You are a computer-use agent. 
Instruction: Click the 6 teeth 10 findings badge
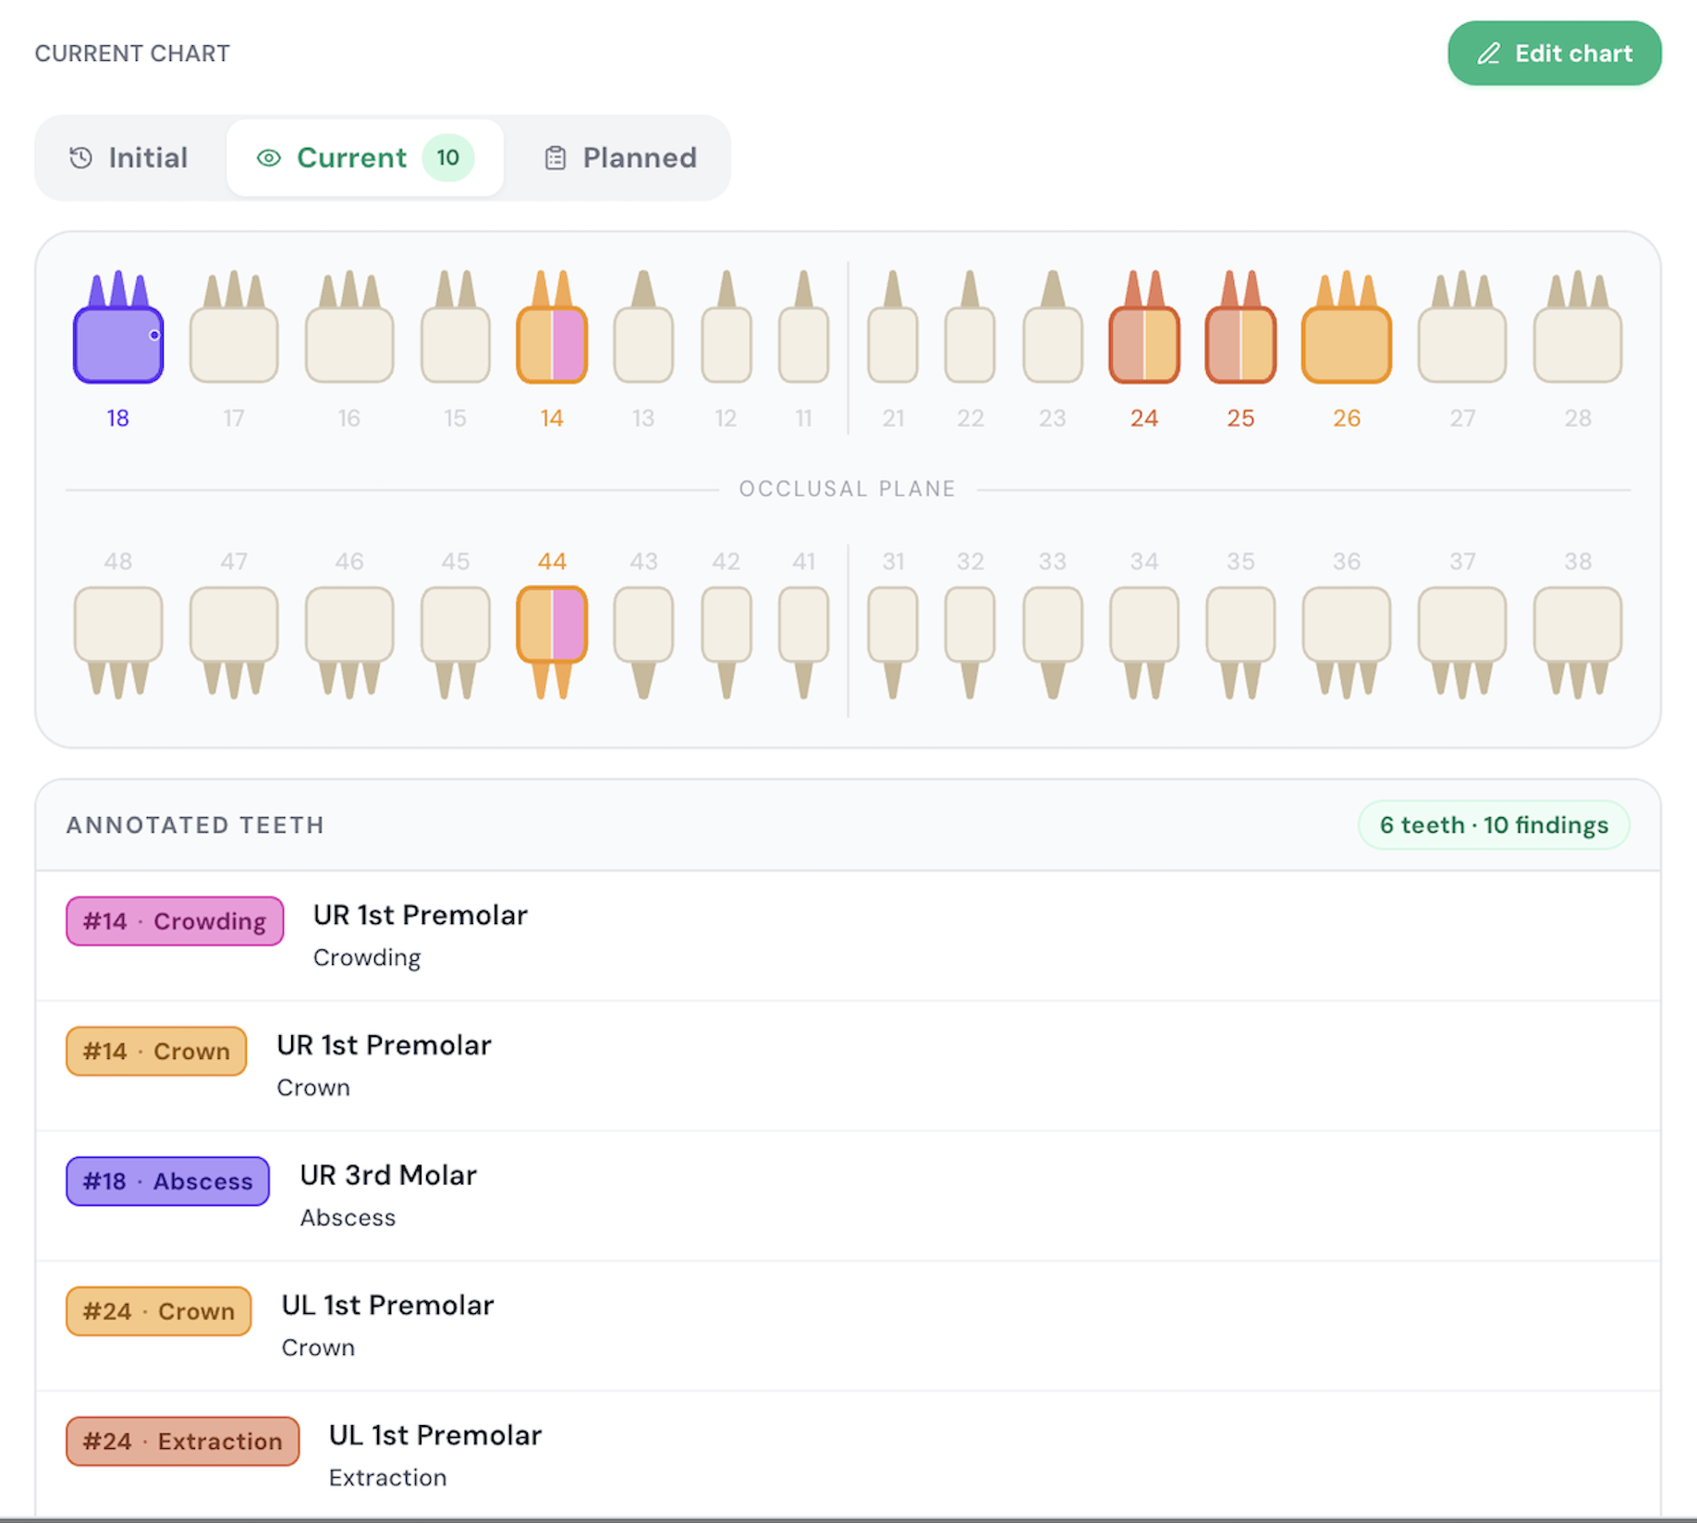point(1494,825)
